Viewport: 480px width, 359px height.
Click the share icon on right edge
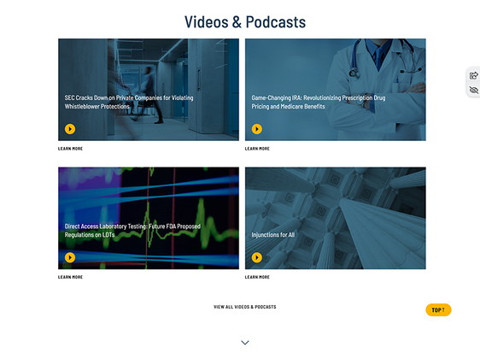pyautogui.click(x=473, y=75)
